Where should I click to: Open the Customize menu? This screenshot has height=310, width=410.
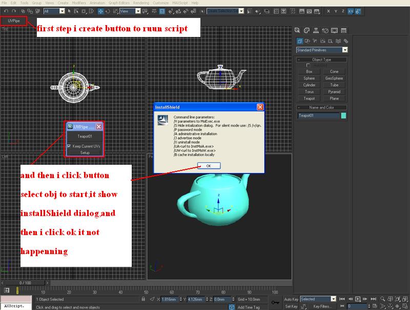click(x=160, y=3)
